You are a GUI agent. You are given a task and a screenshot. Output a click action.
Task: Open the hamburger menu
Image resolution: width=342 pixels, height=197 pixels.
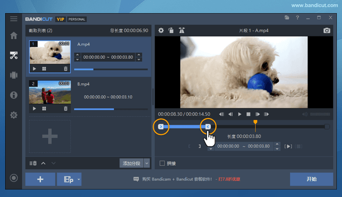[x=14, y=19]
